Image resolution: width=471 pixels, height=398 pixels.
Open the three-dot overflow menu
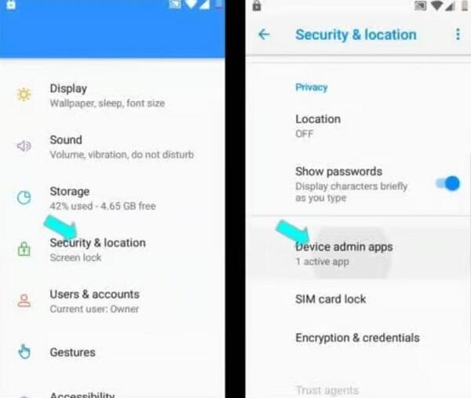tap(458, 34)
